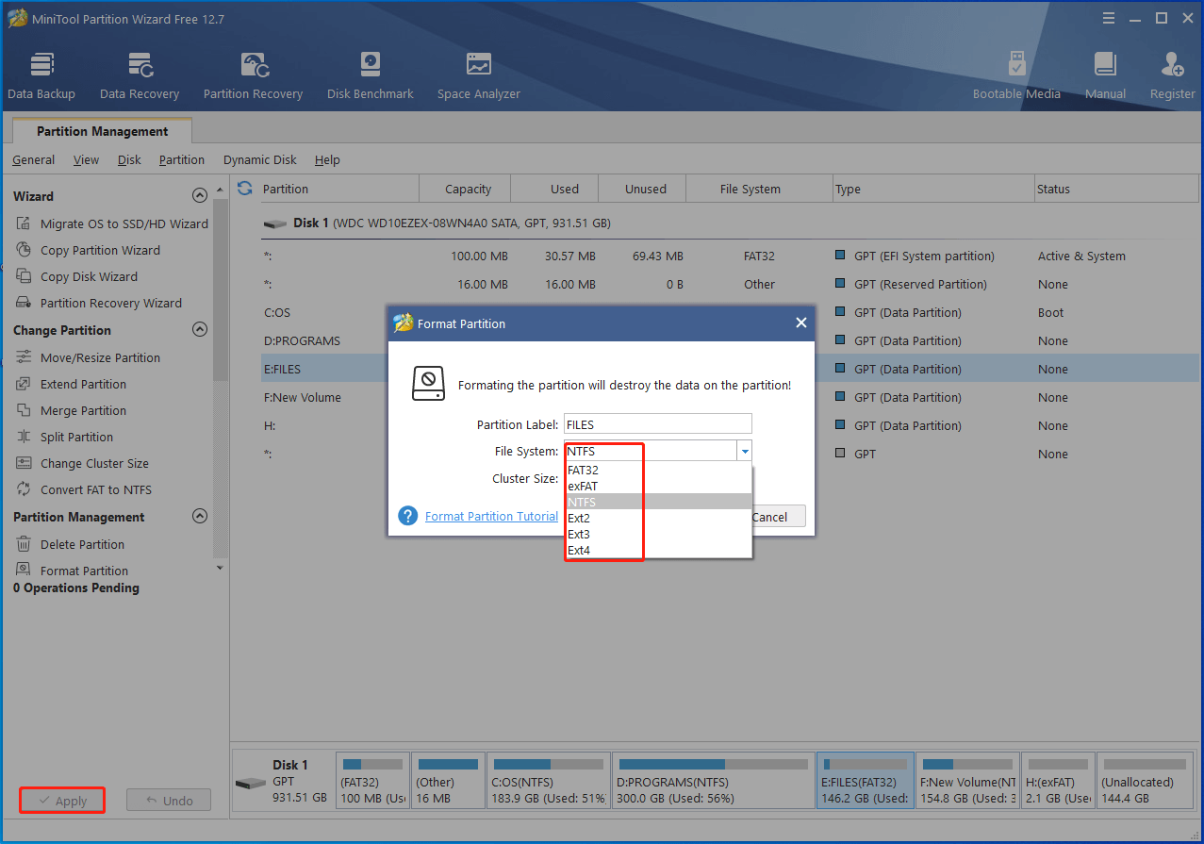Click the sidebar scroll down arrow
This screenshot has height=844, width=1204.
point(221,568)
